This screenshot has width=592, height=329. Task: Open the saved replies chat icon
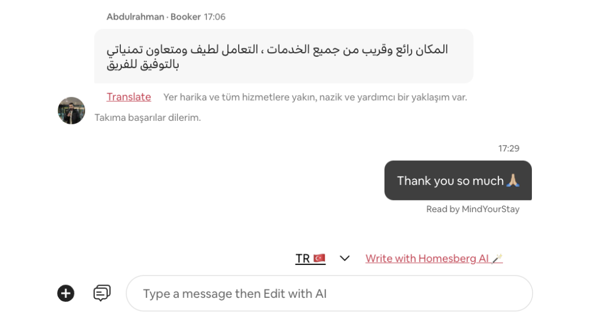coord(102,293)
